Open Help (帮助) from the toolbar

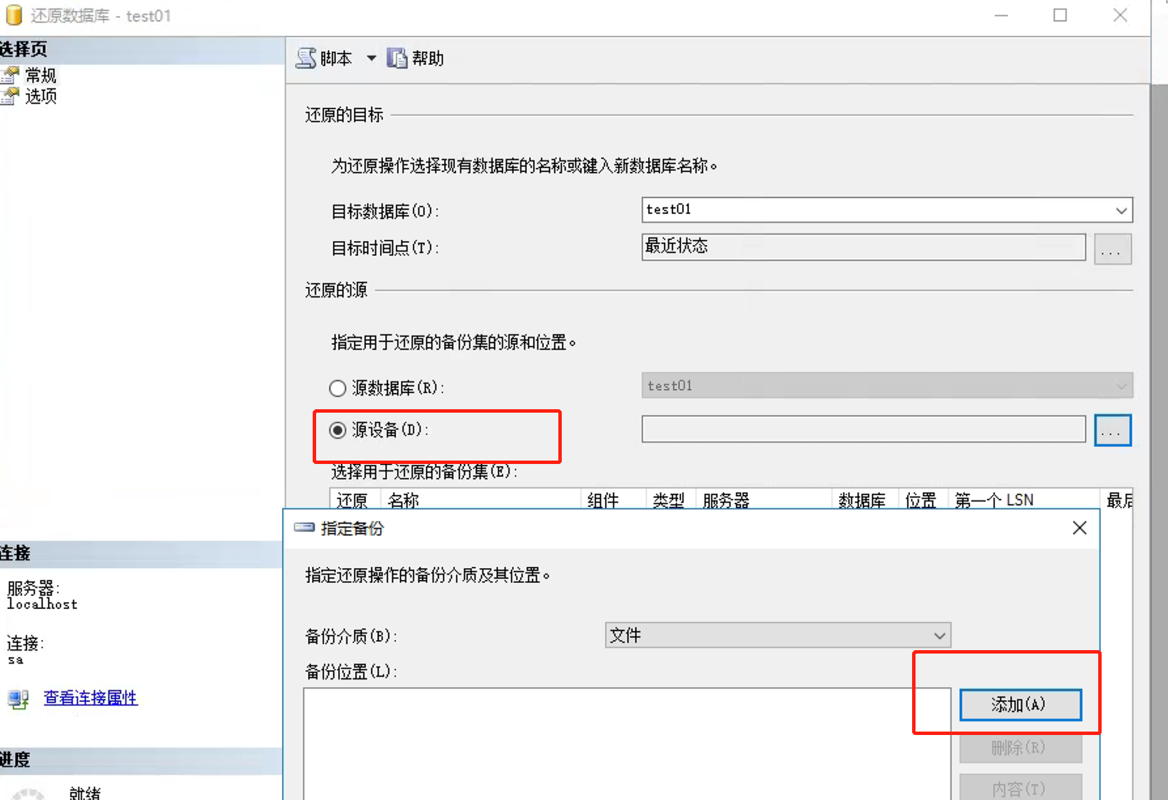point(416,58)
